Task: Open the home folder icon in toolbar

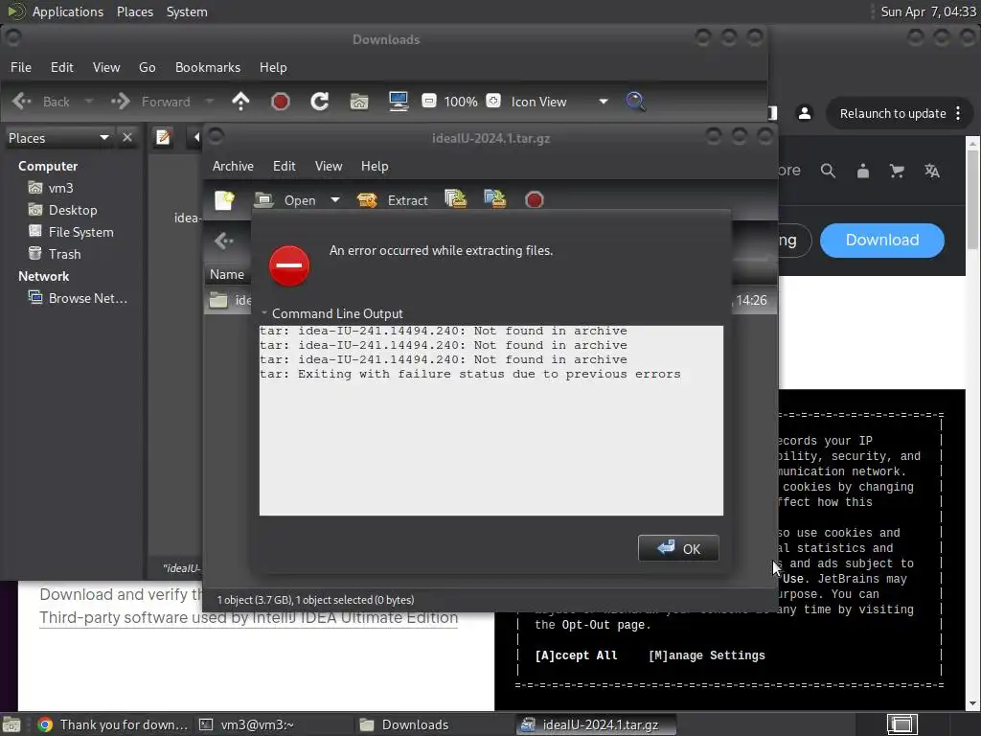Action: [359, 101]
